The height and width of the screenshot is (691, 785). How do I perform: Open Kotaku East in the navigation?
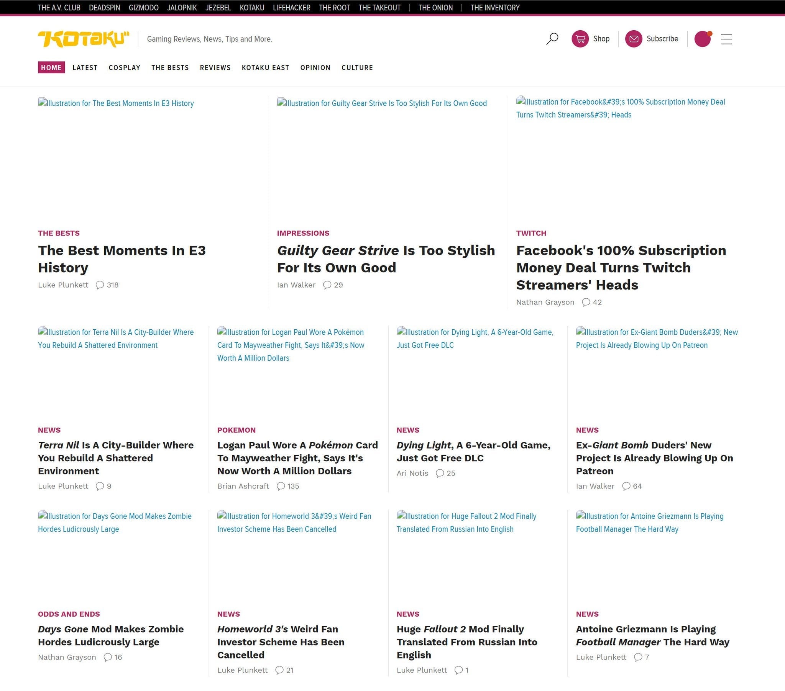coord(265,67)
